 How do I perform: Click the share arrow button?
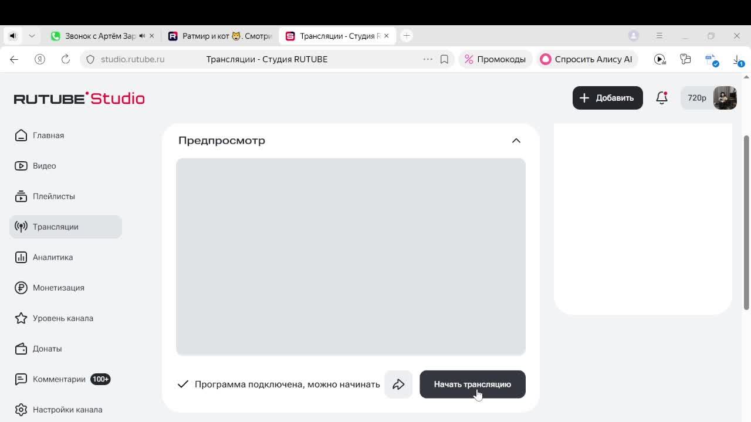tap(398, 384)
